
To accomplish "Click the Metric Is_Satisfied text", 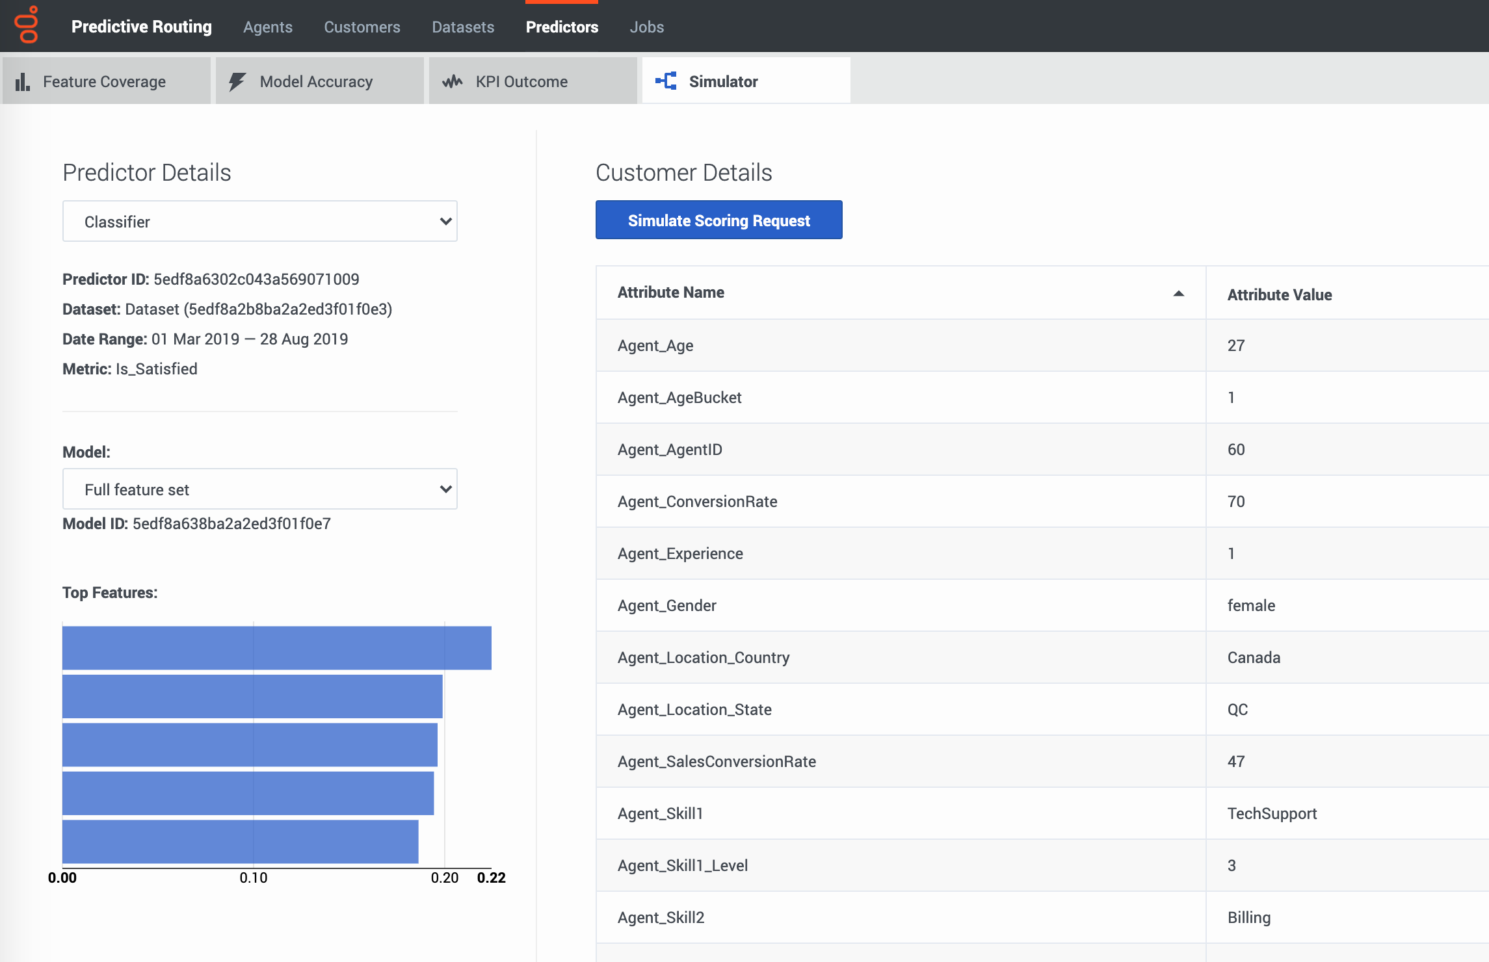I will click(130, 369).
